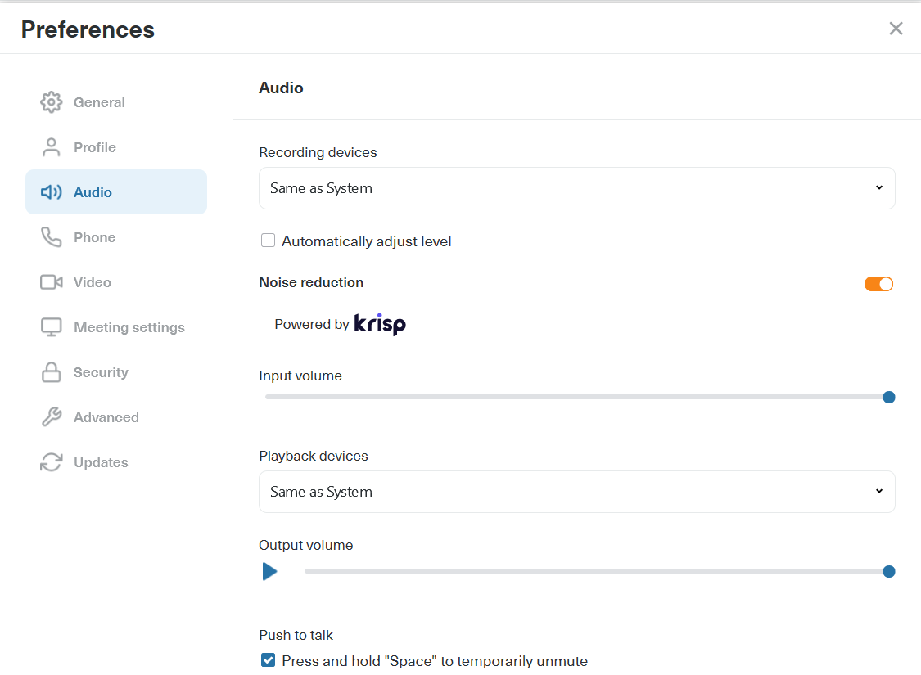
Task: Open the Recording devices dropdown
Action: (x=577, y=187)
